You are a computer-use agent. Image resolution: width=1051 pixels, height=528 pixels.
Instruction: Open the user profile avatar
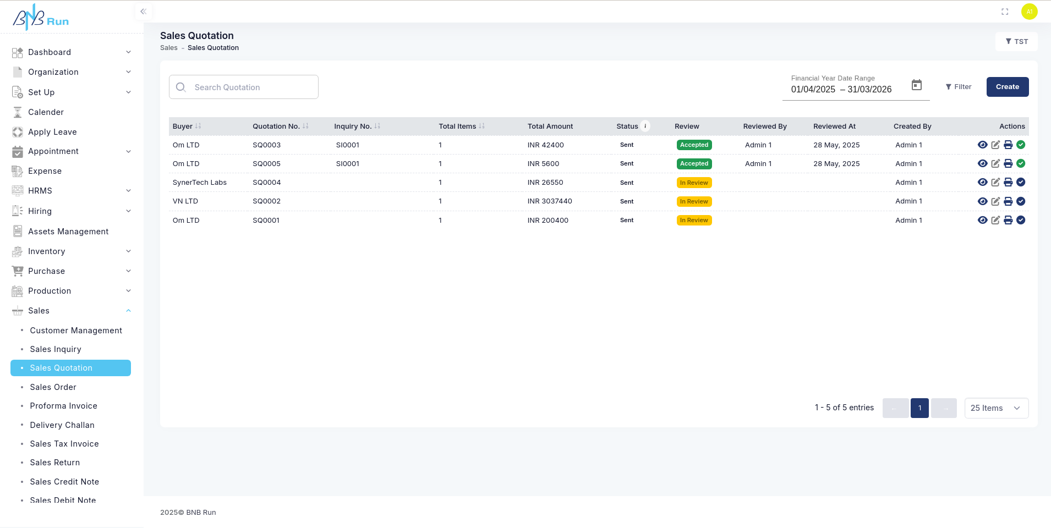coord(1029,12)
